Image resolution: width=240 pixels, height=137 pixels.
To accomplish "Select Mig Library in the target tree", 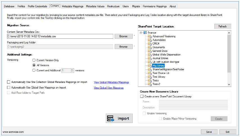I will [x=159, y=66].
